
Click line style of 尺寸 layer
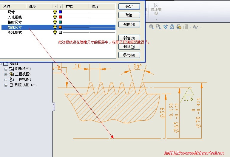pos(76,12)
